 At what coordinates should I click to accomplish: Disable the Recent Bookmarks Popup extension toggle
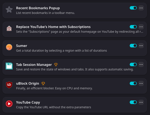[133, 8]
